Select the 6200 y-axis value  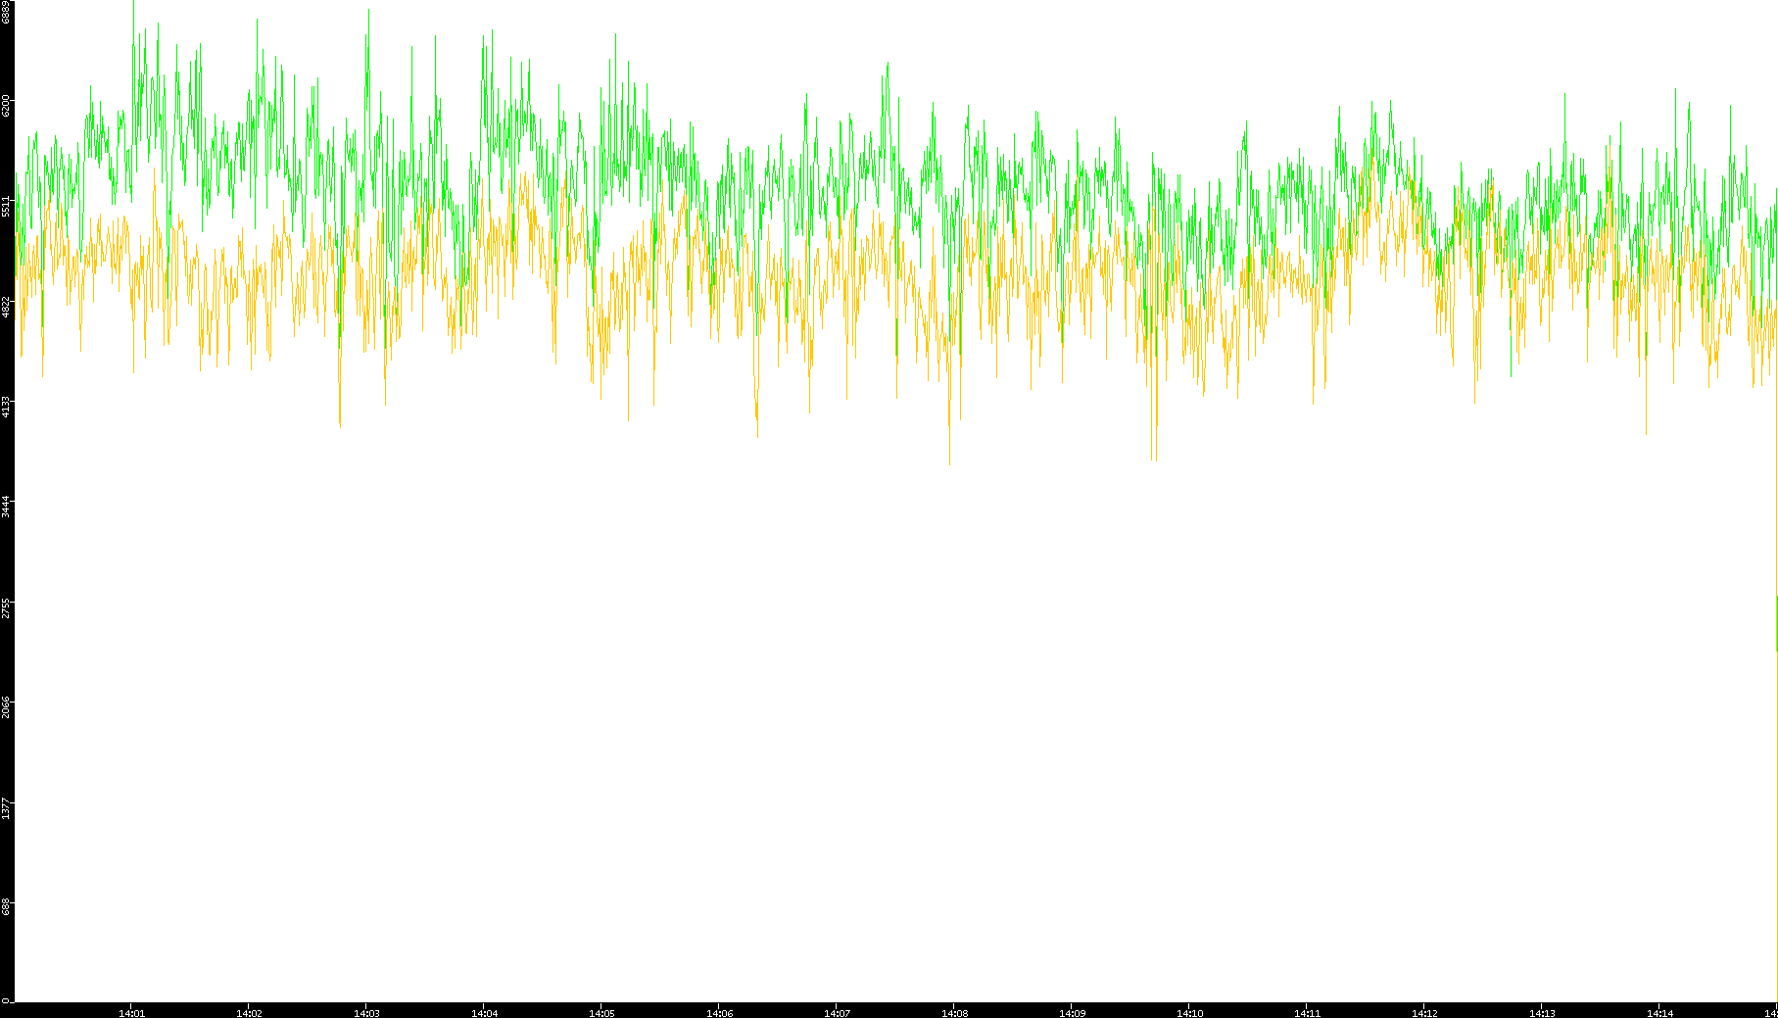point(6,105)
